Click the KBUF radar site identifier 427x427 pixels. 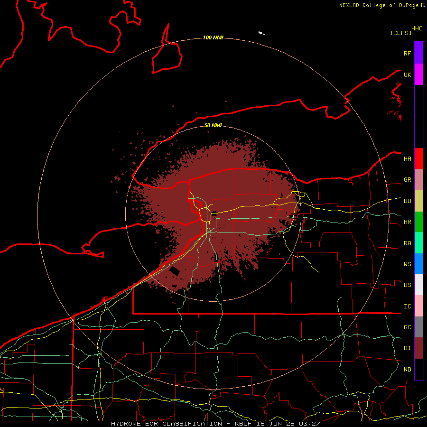(242, 424)
